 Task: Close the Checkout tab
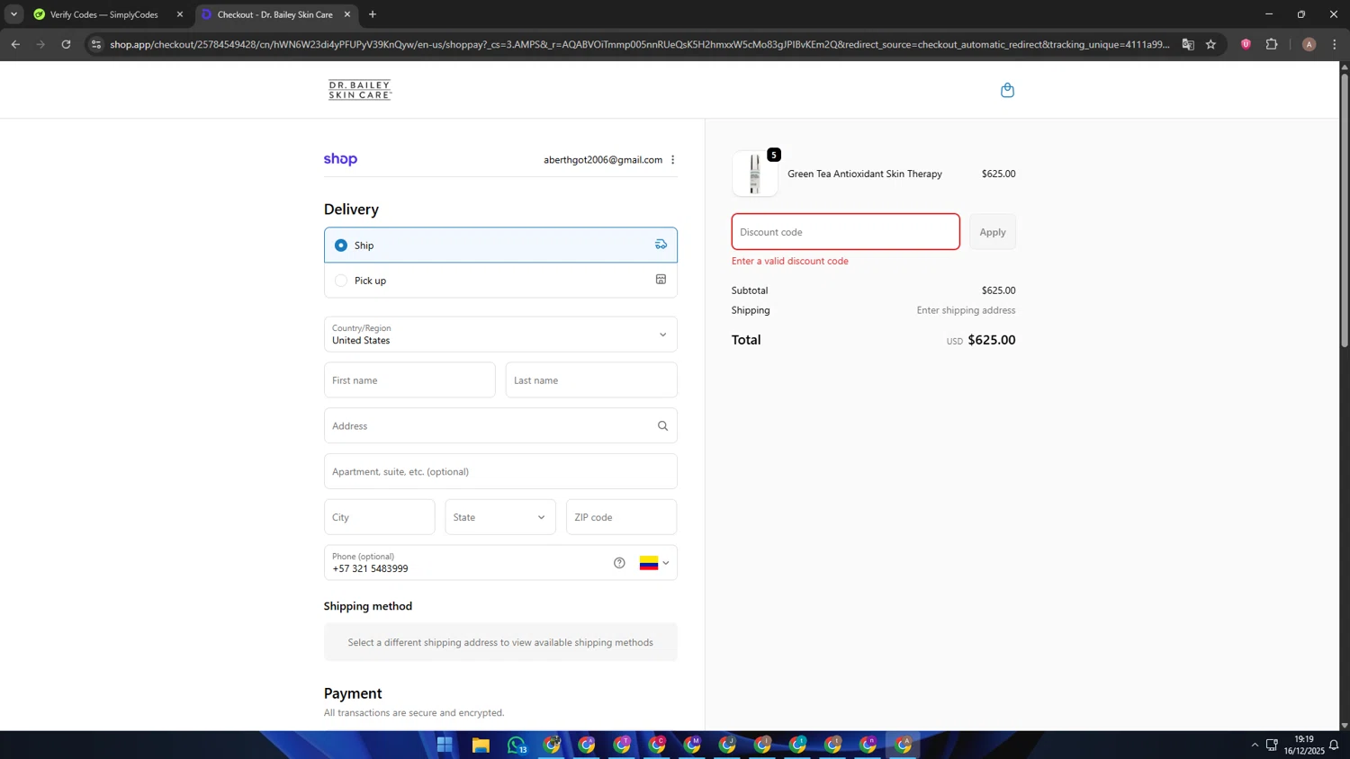coord(347,14)
